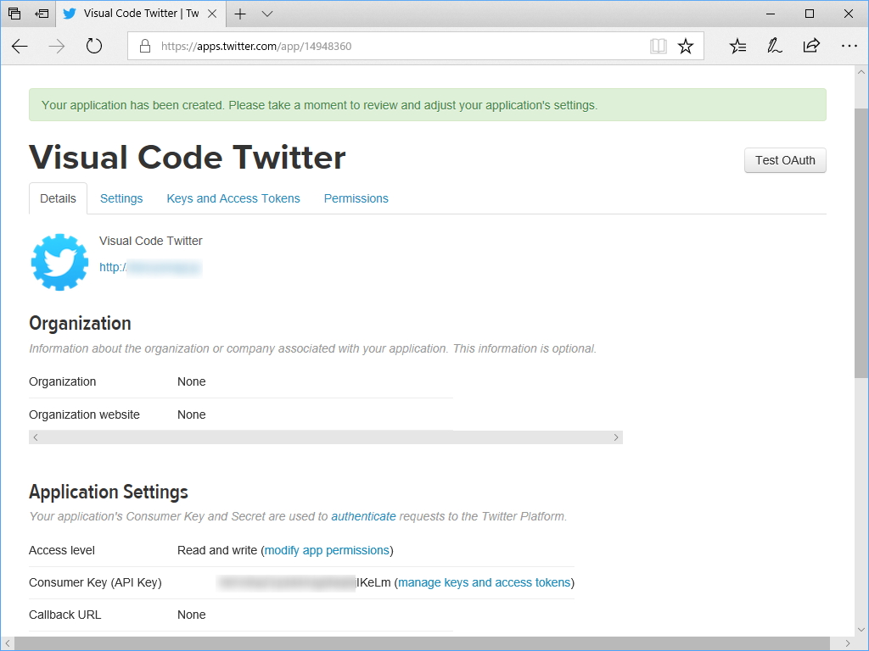The image size is (869, 651).
Task: Open the Make a Web Note pen icon
Action: 774,46
